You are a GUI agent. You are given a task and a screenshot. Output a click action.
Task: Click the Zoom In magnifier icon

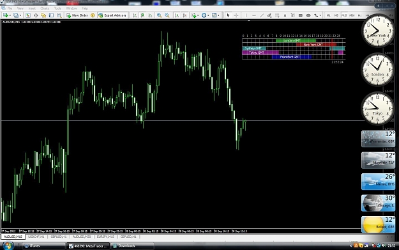point(160,15)
